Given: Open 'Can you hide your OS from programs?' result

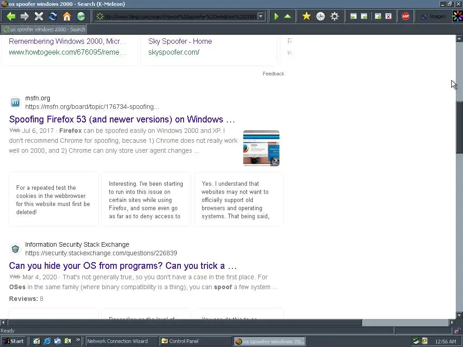Looking at the screenshot, I should coord(123,266).
